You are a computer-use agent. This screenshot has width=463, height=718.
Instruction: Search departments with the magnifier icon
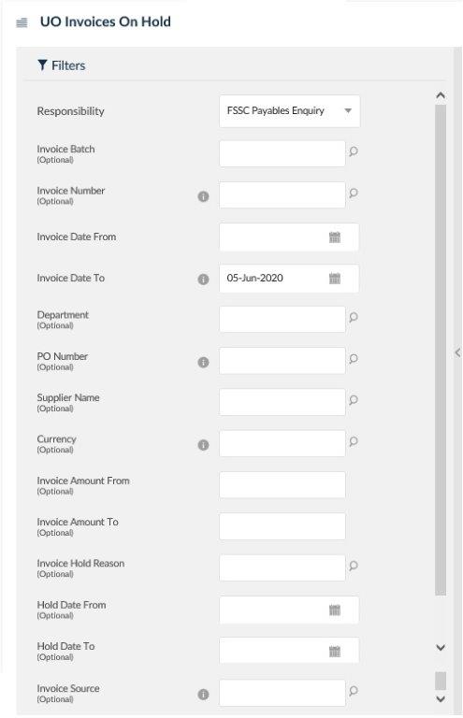[353, 317]
